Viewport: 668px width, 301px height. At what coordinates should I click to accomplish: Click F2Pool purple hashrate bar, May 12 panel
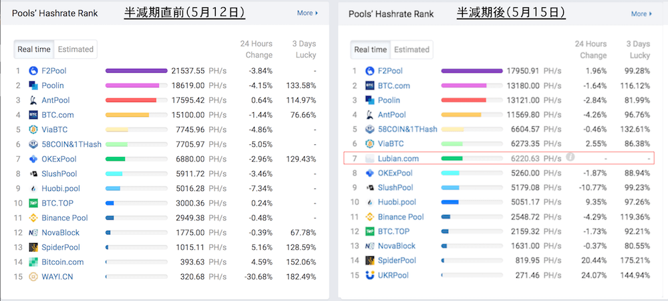[136, 71]
